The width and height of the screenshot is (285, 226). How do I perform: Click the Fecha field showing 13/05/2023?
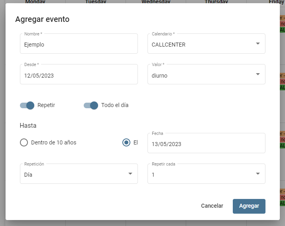click(206, 143)
